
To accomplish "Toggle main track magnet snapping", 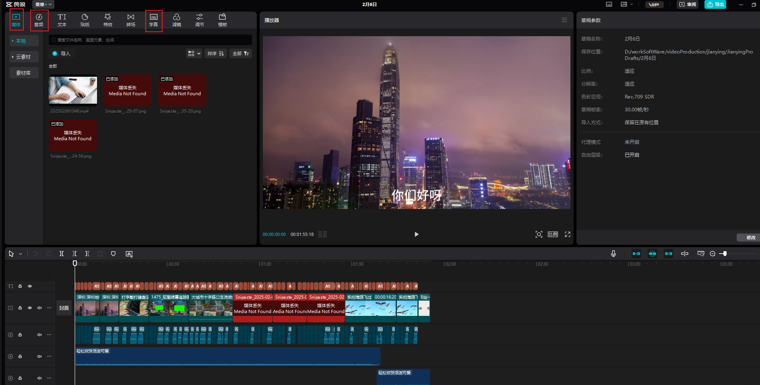I will click(x=636, y=254).
